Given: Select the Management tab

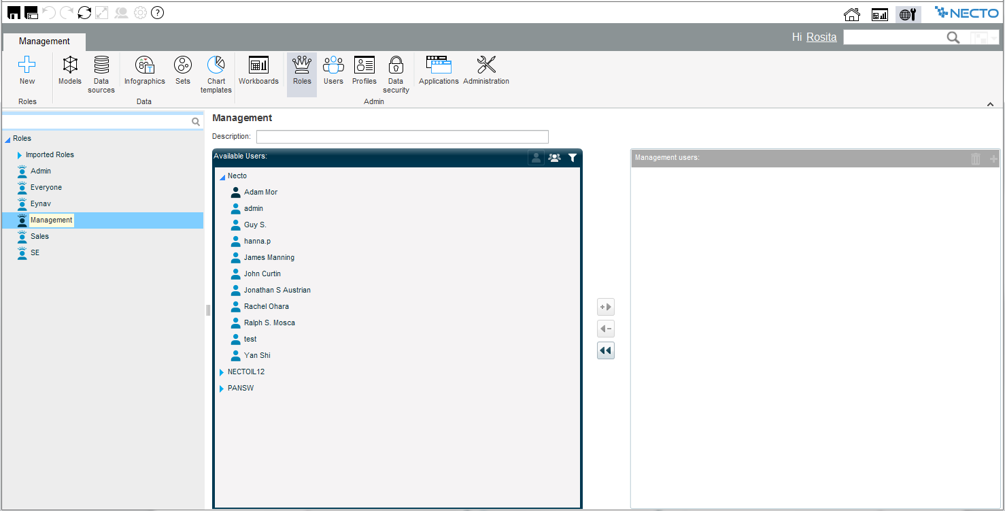Looking at the screenshot, I should pyautogui.click(x=44, y=42).
